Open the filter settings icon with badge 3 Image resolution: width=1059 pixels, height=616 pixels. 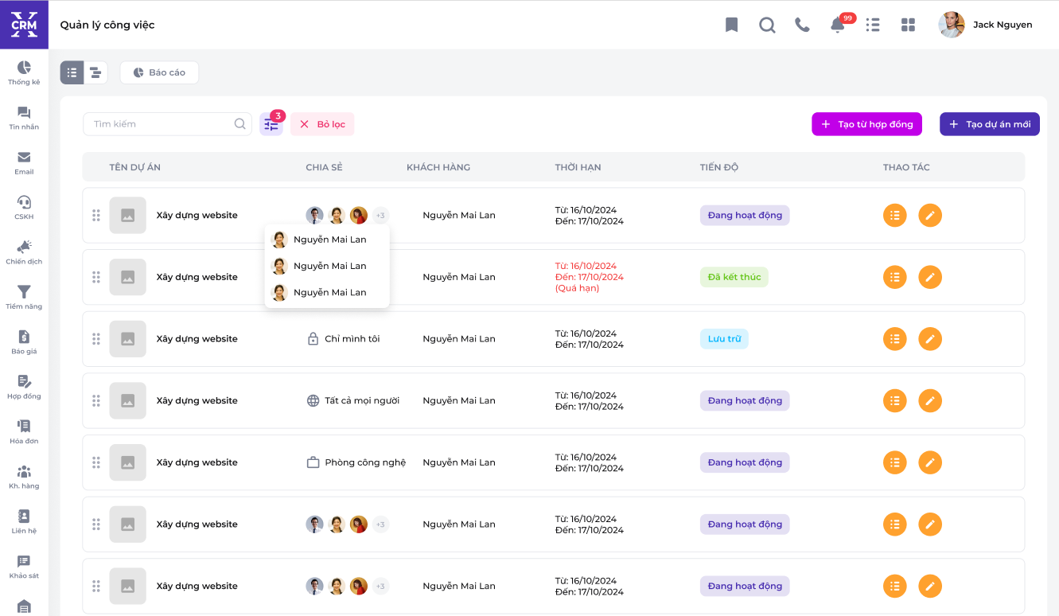coord(271,124)
